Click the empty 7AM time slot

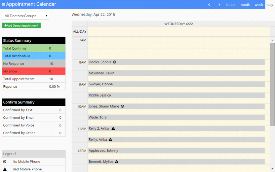pos(179,40)
